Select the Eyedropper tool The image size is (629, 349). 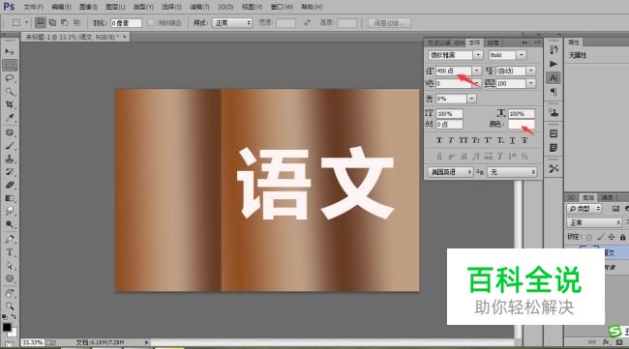10,118
